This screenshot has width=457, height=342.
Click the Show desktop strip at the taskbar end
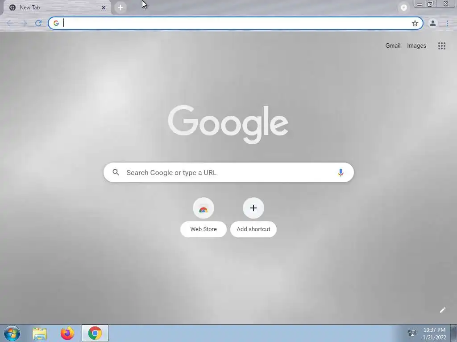tap(453, 333)
